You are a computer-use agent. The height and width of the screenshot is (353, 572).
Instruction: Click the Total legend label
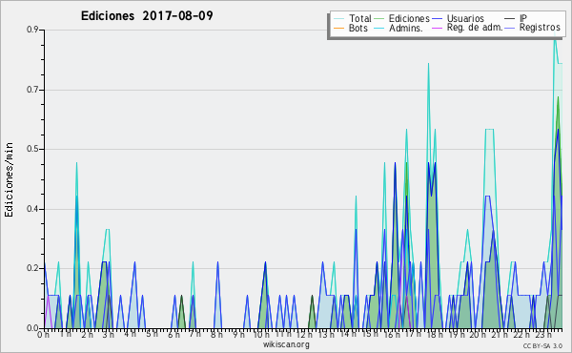(360, 18)
